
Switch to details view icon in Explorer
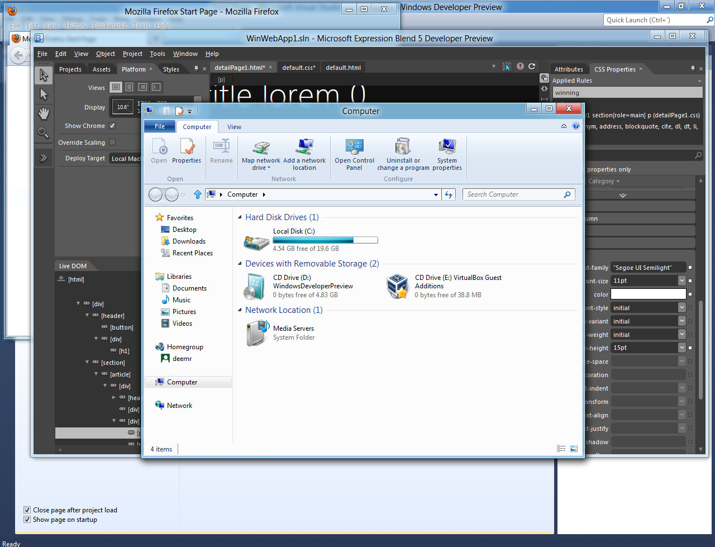point(561,449)
